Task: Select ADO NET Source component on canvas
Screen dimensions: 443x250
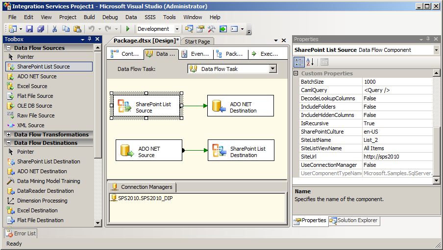Action: [x=149, y=150]
